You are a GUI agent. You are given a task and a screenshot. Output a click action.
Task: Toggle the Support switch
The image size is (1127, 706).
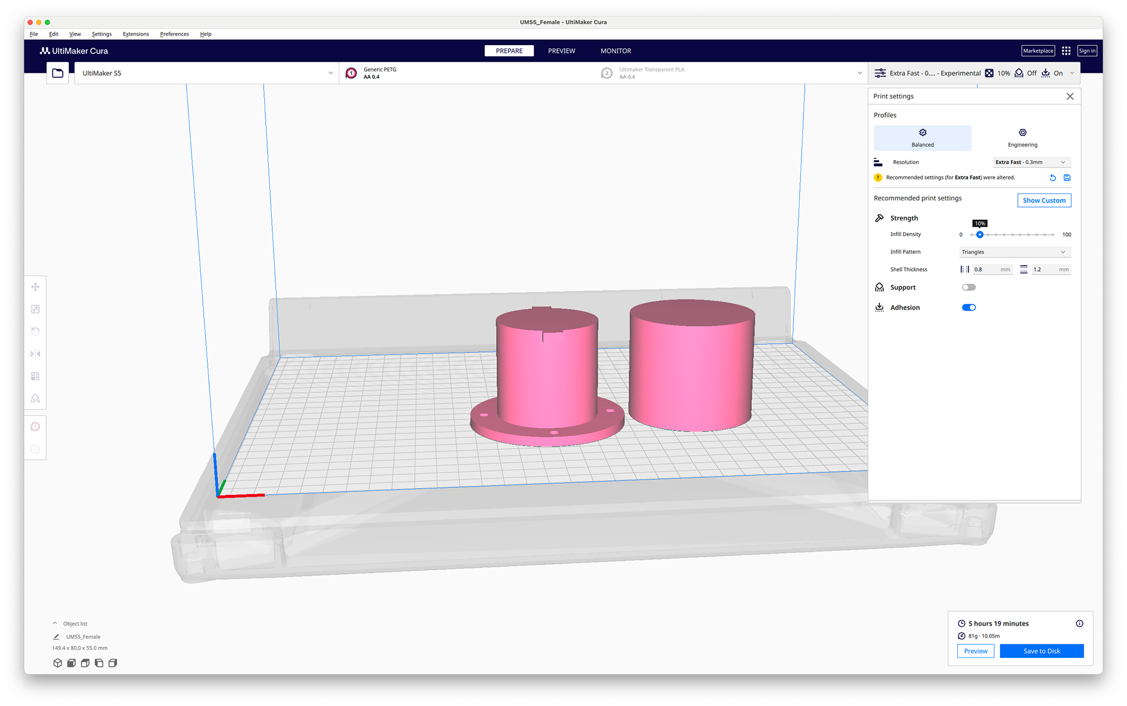[x=969, y=287]
